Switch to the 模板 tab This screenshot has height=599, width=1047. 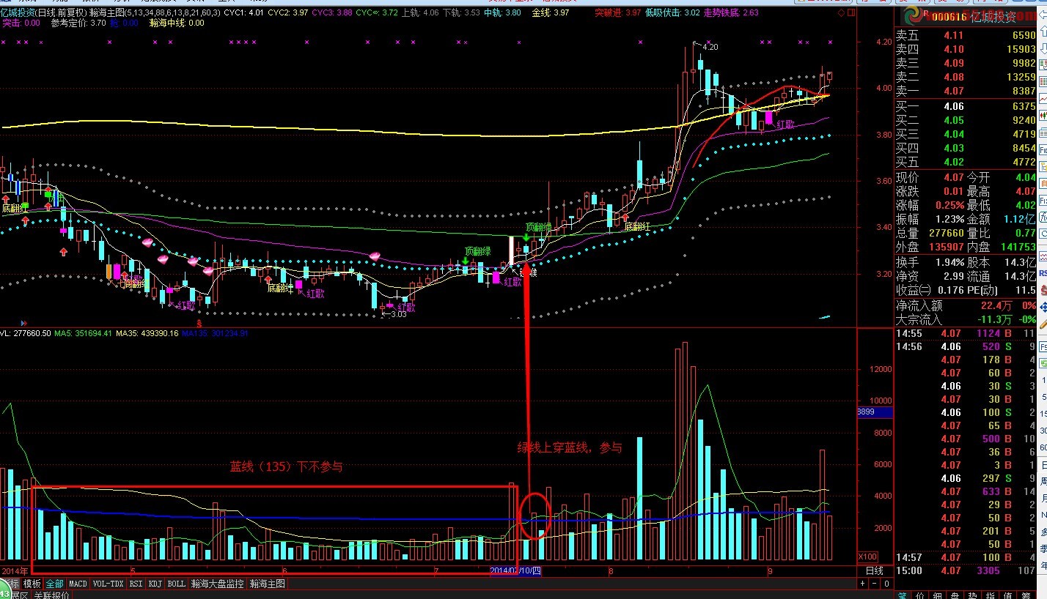[32, 584]
